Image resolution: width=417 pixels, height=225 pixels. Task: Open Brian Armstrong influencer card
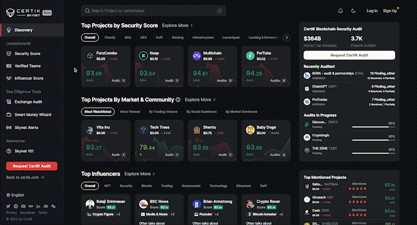point(213,210)
